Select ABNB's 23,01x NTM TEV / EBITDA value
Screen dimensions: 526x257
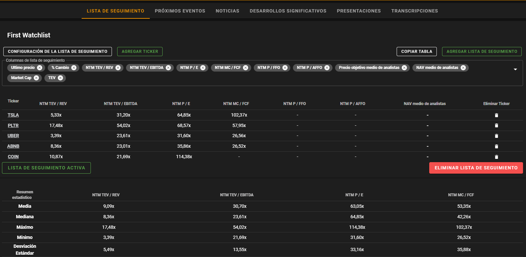click(x=123, y=146)
